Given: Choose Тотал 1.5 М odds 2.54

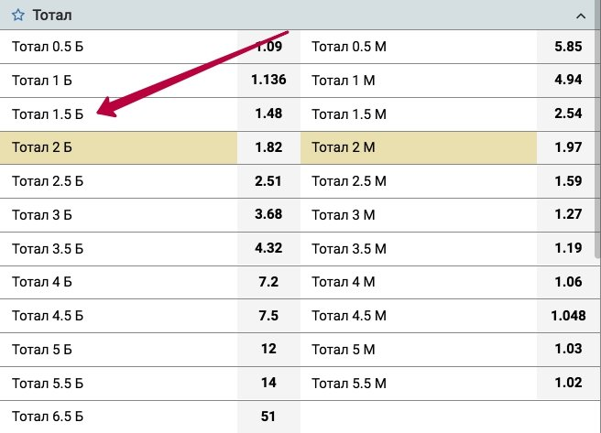Looking at the screenshot, I should pos(568,114).
